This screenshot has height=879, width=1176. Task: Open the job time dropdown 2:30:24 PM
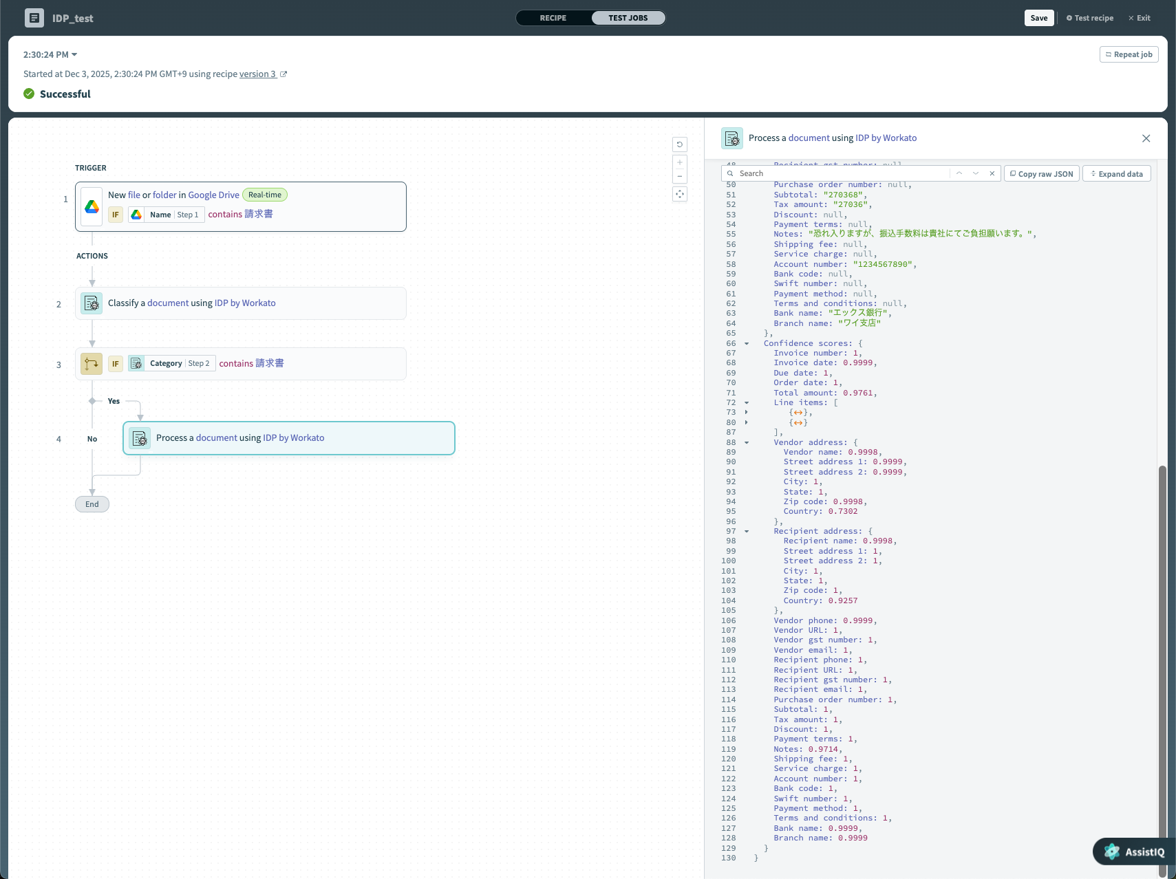coord(50,54)
